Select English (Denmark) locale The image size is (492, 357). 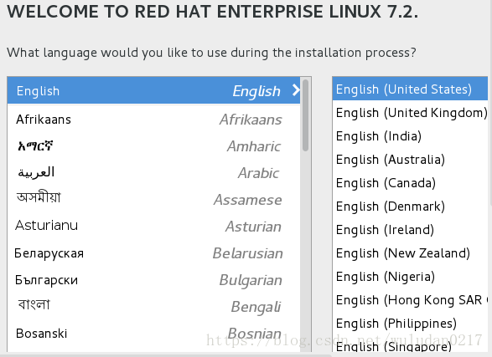[x=410, y=207]
